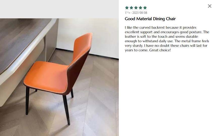The image size is (216, 136).
Task: Click the review paragraph's first line about curved backrest
Action: tap(160, 27)
